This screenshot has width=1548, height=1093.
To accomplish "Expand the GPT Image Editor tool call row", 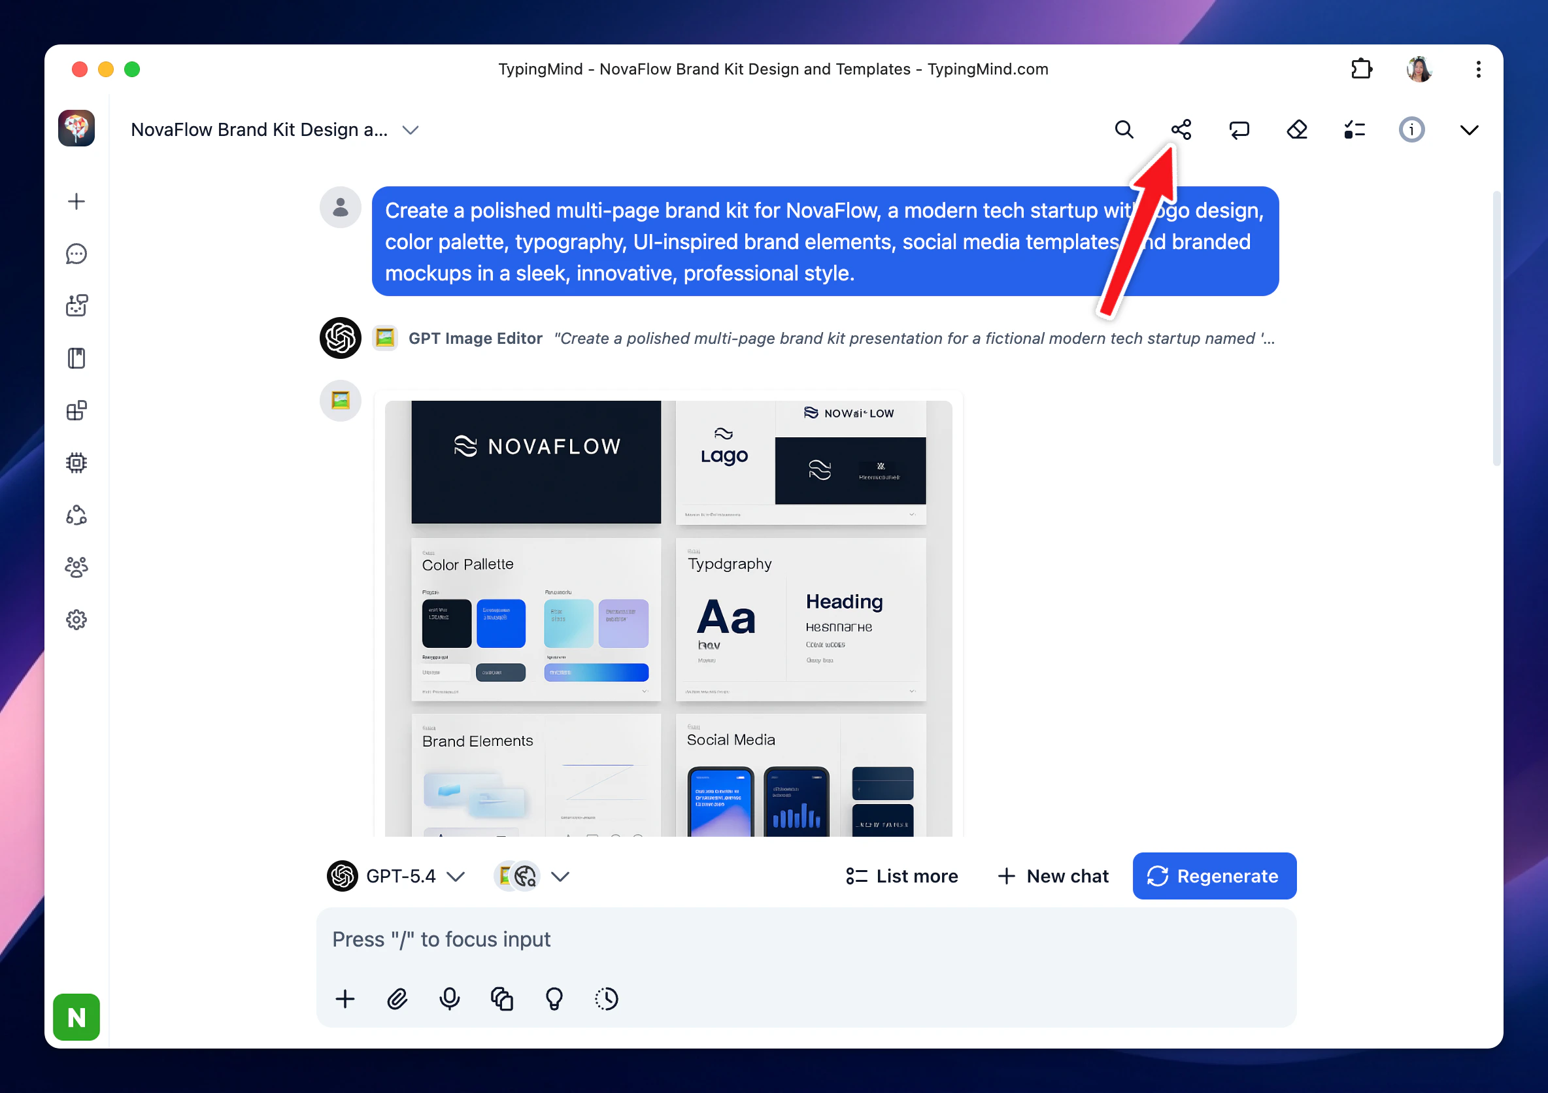I will pyautogui.click(x=824, y=338).
